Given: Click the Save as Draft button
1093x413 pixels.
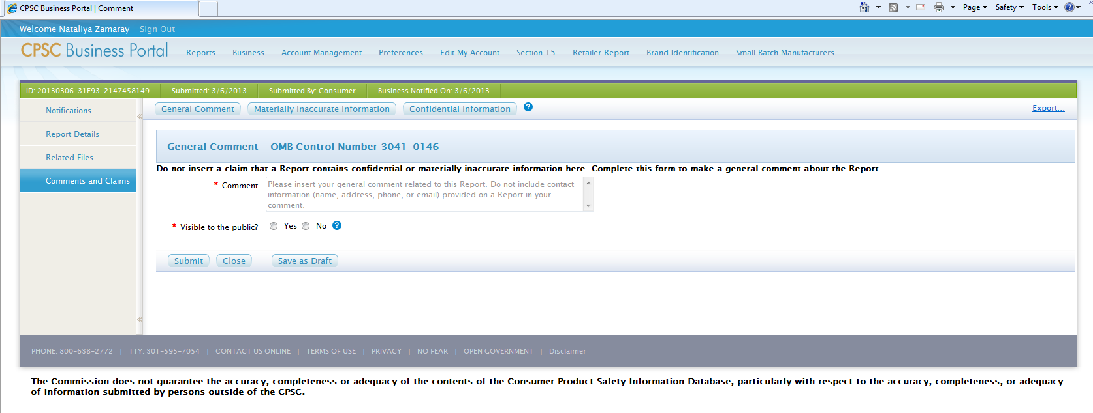Looking at the screenshot, I should pyautogui.click(x=305, y=261).
